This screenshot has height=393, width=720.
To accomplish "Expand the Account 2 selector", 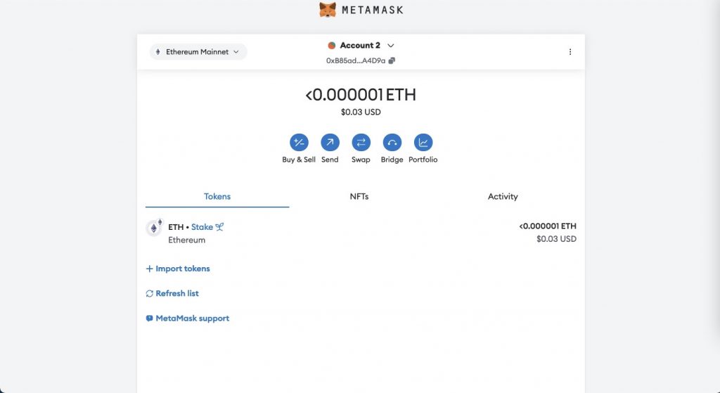I will [361, 46].
